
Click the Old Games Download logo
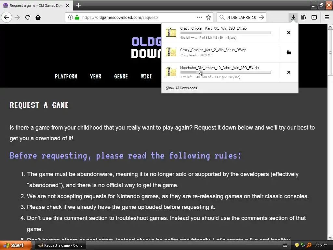pos(146,48)
